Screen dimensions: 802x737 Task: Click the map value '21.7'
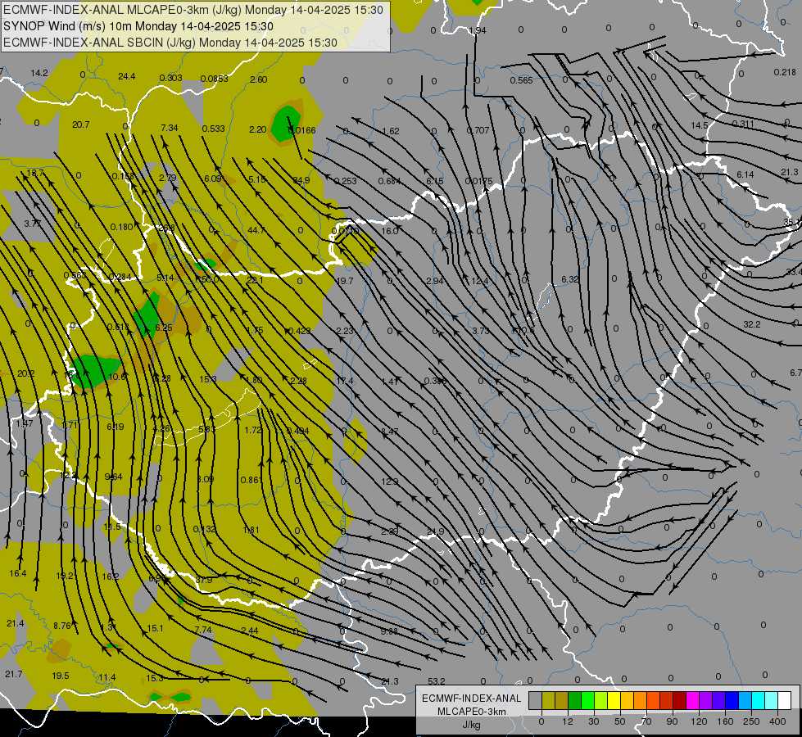click(14, 674)
